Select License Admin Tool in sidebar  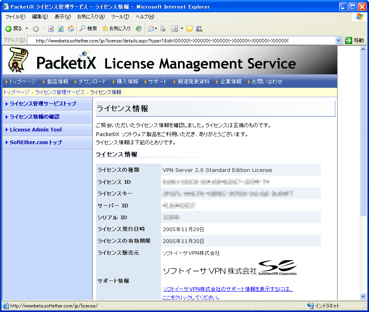(36, 129)
